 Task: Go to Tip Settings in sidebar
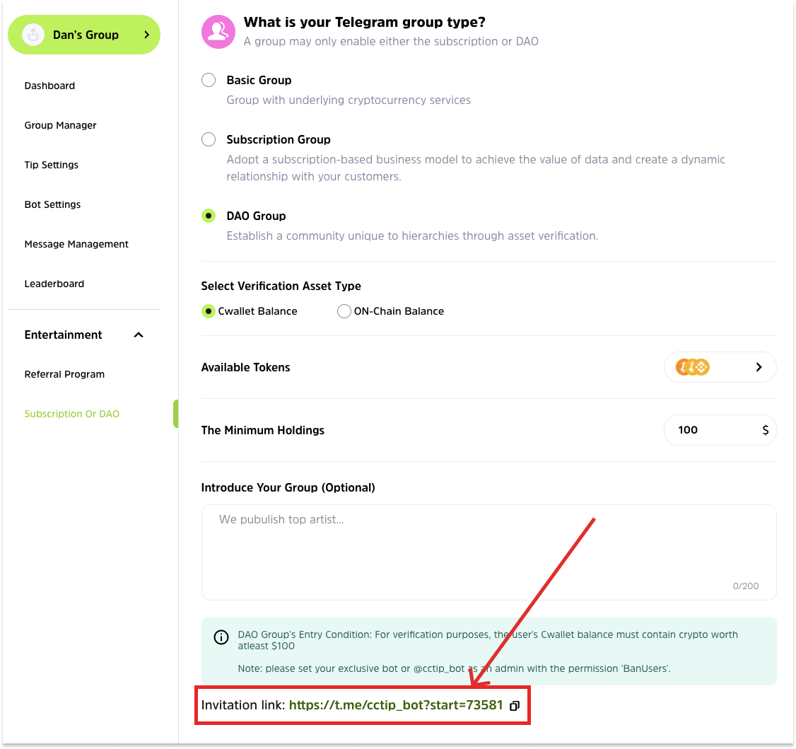pos(52,165)
